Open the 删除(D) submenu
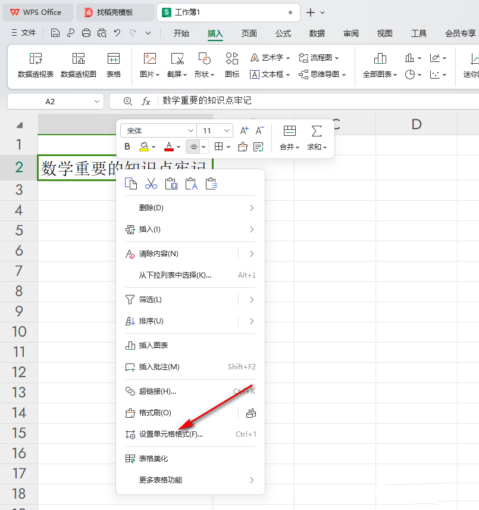The width and height of the screenshot is (479, 510). point(190,208)
